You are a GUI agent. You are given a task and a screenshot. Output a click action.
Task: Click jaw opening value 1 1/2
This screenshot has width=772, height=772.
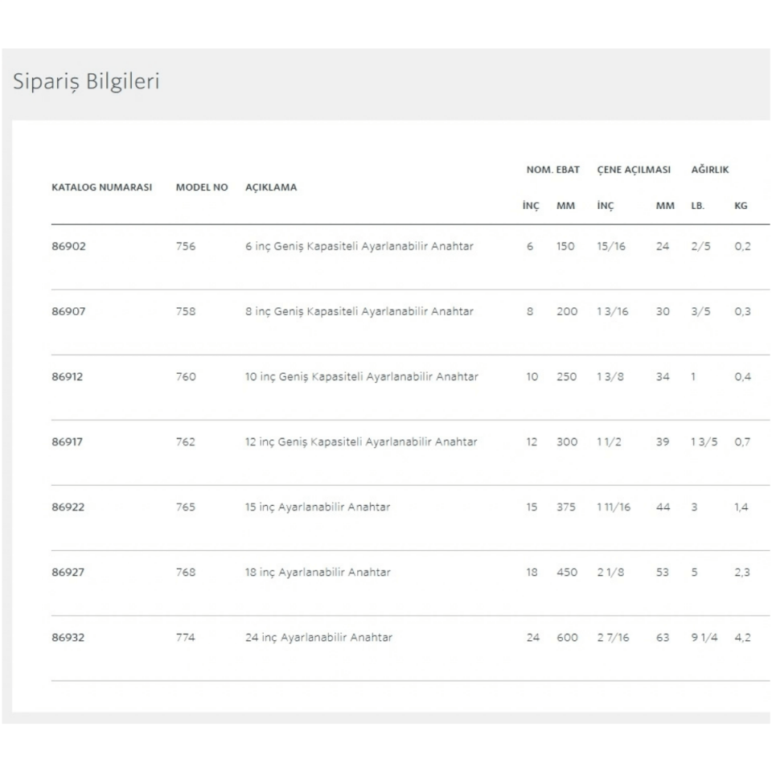(609, 441)
